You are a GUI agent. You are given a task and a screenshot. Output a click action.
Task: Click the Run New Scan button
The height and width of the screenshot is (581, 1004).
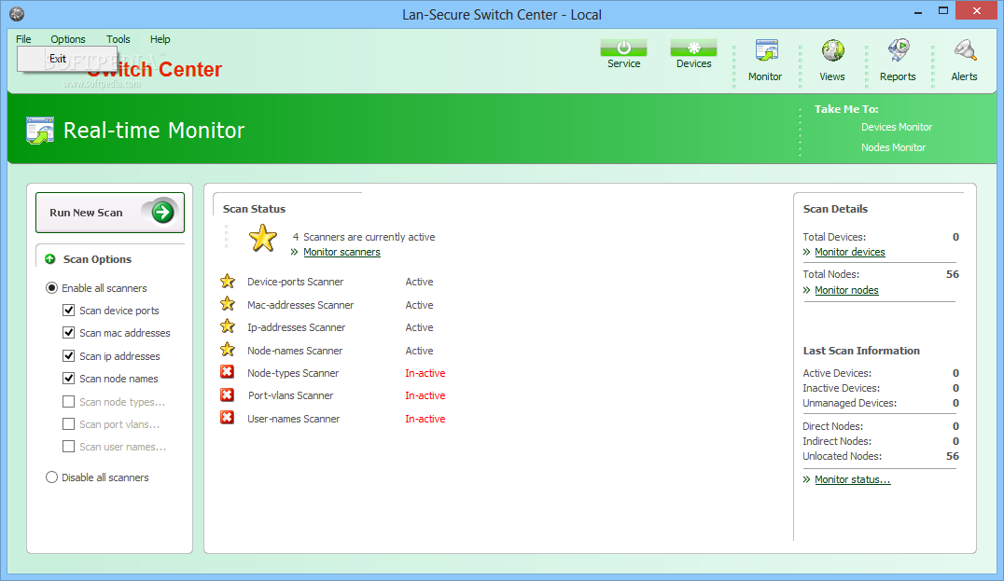[x=110, y=213]
